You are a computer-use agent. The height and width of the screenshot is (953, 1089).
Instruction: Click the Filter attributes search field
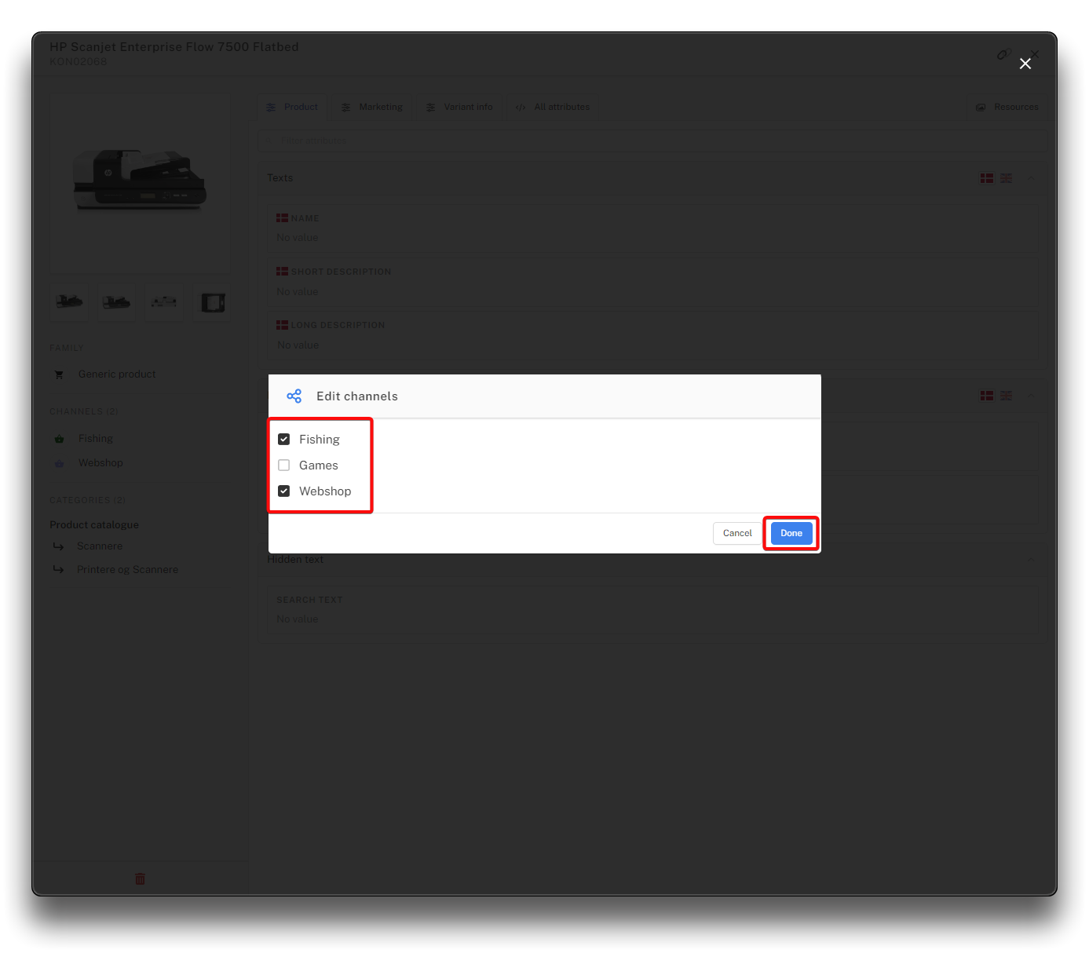pyautogui.click(x=652, y=141)
